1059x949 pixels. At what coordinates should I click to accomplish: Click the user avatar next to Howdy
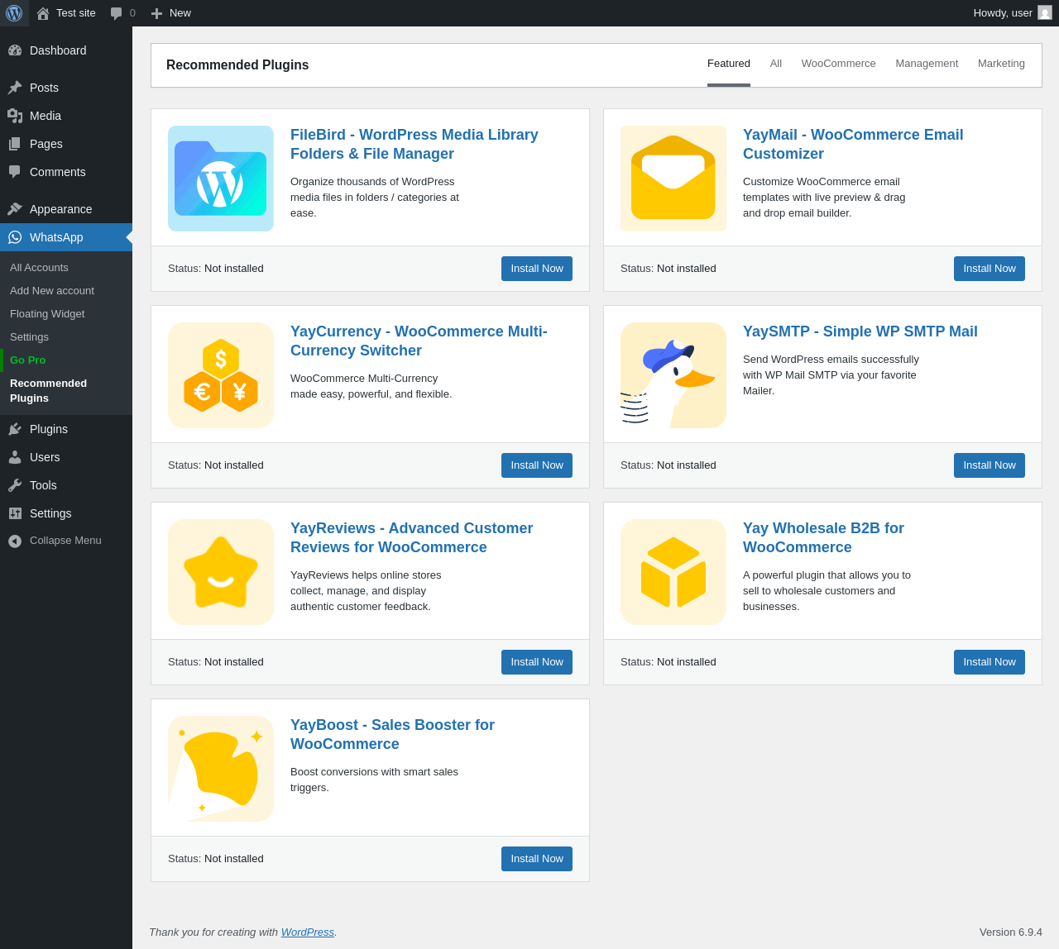click(x=1045, y=13)
